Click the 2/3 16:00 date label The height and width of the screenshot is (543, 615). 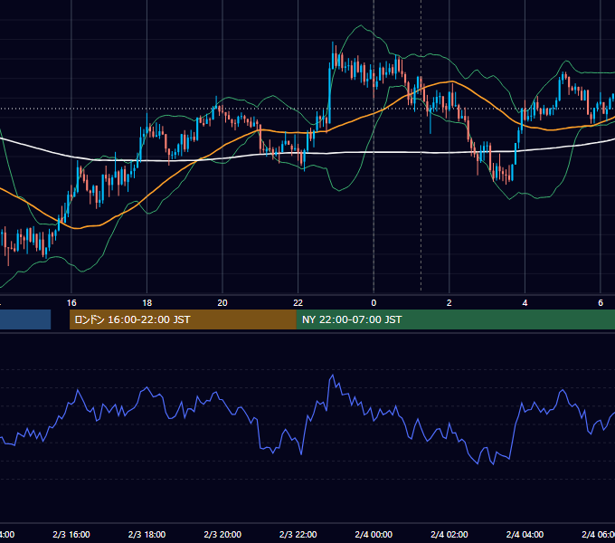pos(71,534)
